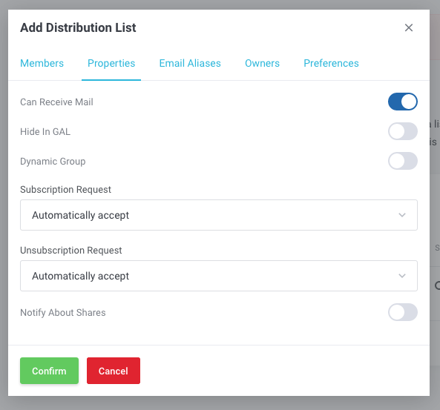Click the Can Receive Mail label
440x410 pixels.
[x=56, y=102]
